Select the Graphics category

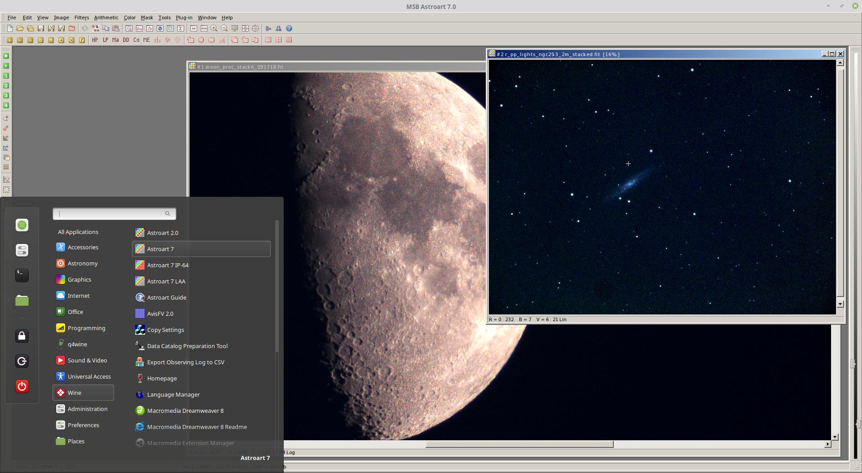point(83,279)
